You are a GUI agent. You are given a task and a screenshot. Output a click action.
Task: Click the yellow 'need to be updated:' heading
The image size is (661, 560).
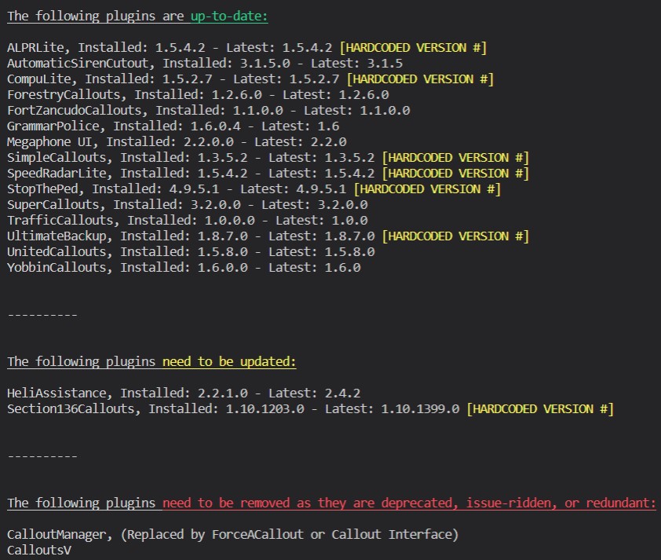[229, 362]
